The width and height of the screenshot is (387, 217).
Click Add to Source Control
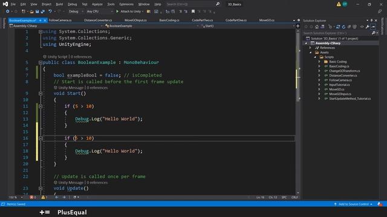pos(353,204)
